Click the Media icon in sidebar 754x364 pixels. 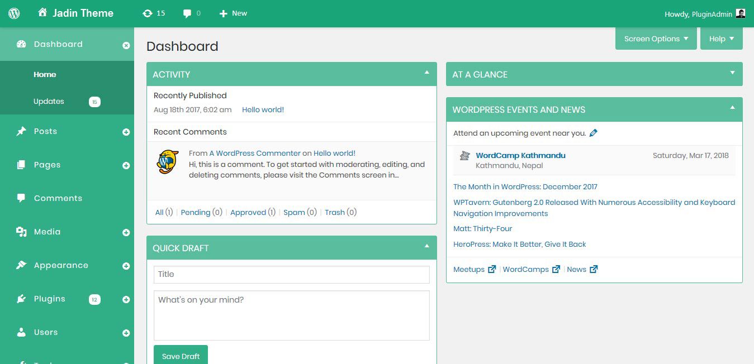click(x=21, y=232)
